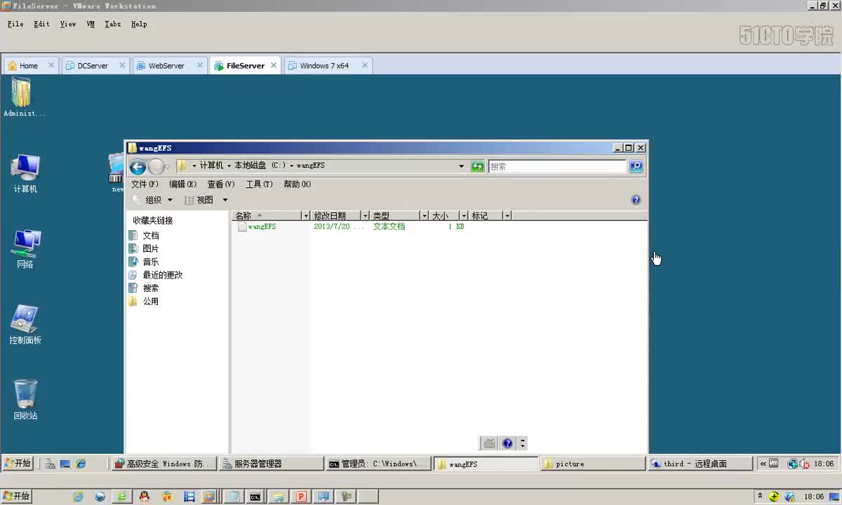Screen dimensions: 842x505
Task: Open the 控制面板 desktop icon
Action: (25, 325)
